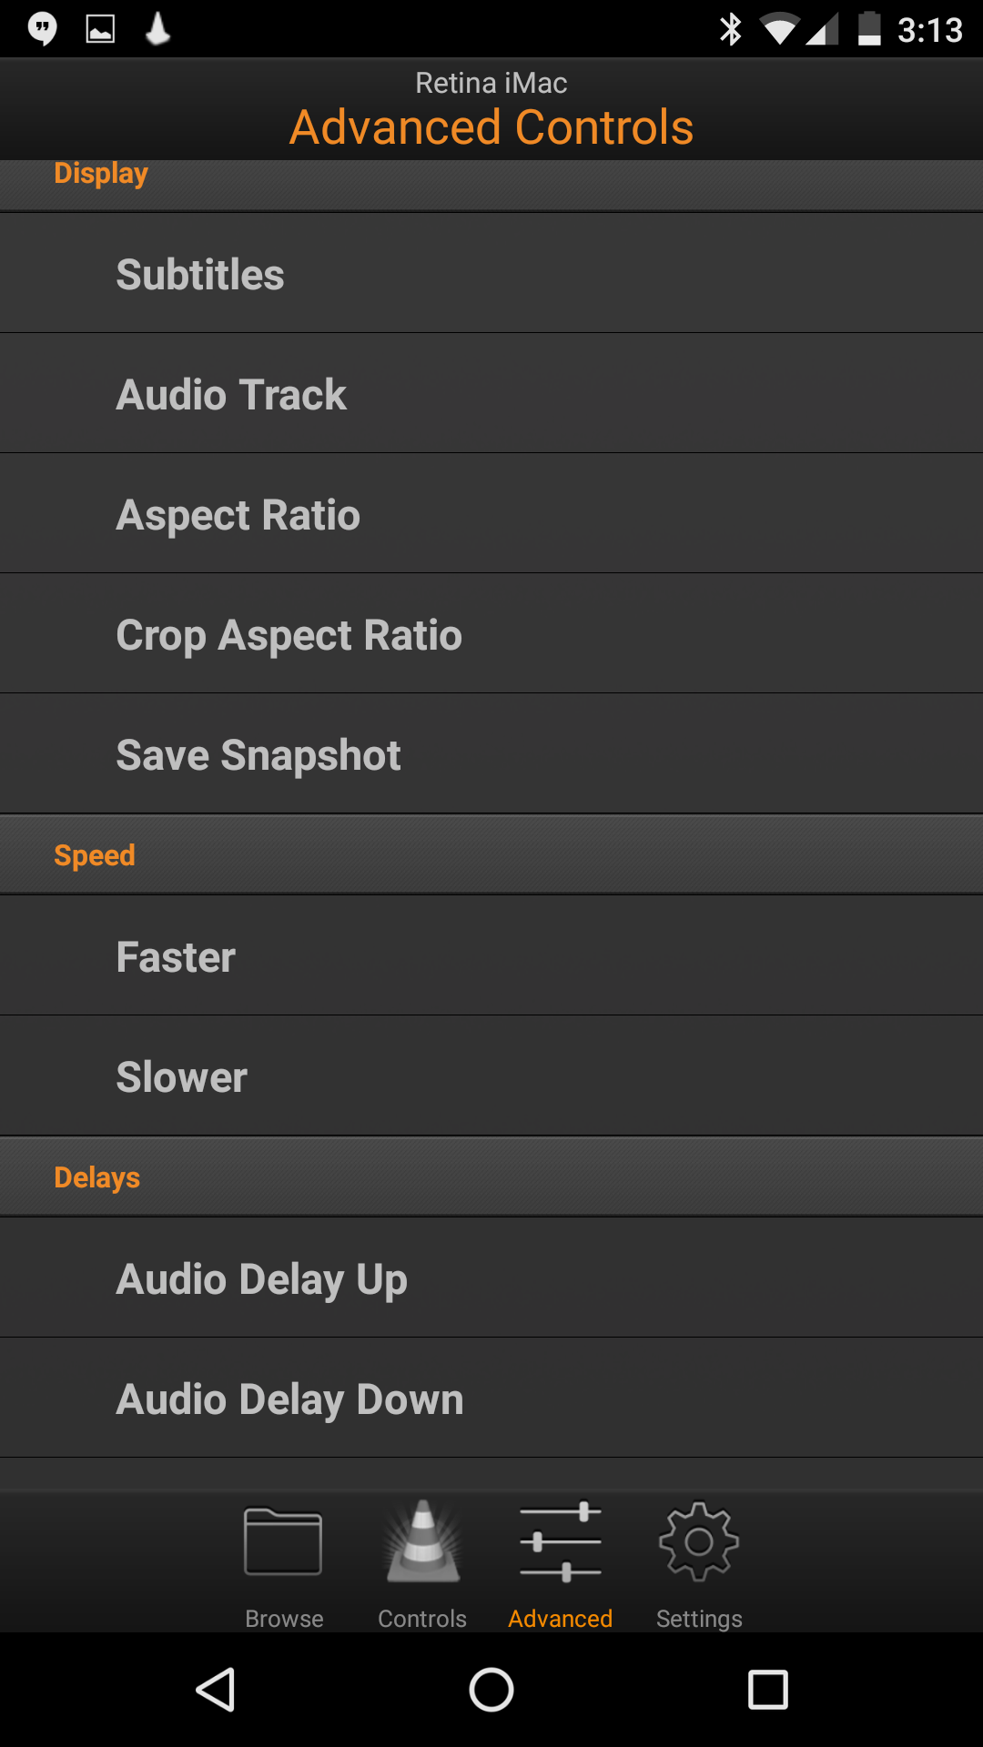Tap the Advanced sliders icon

coord(560,1543)
